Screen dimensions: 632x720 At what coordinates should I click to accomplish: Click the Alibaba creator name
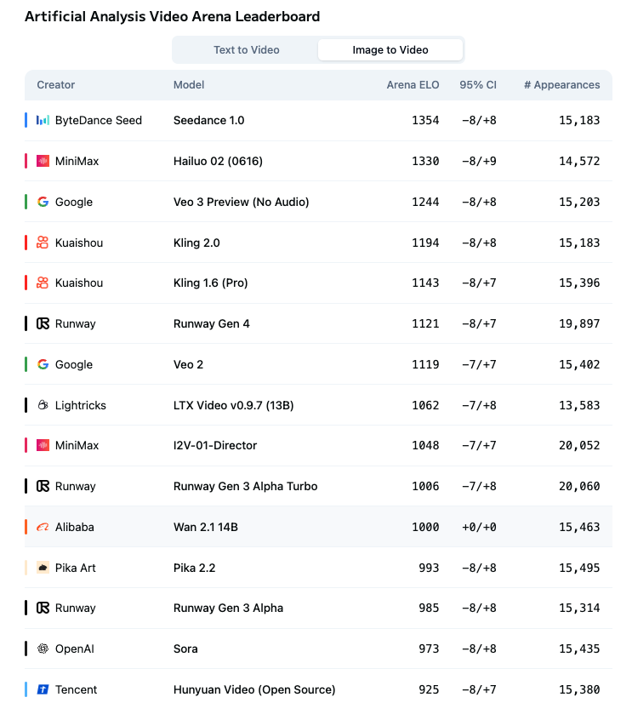click(74, 527)
